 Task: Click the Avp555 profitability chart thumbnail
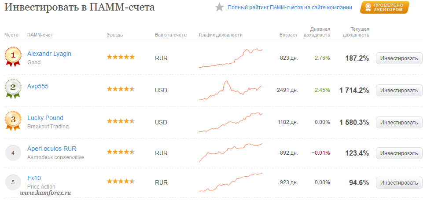[231, 90]
